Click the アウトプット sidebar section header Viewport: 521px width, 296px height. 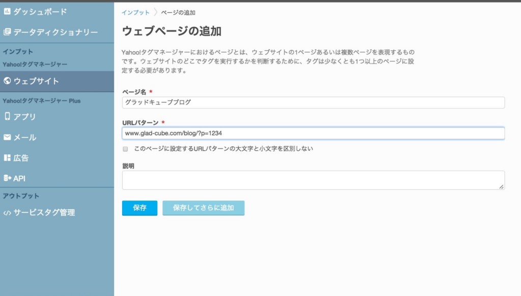click(x=21, y=196)
